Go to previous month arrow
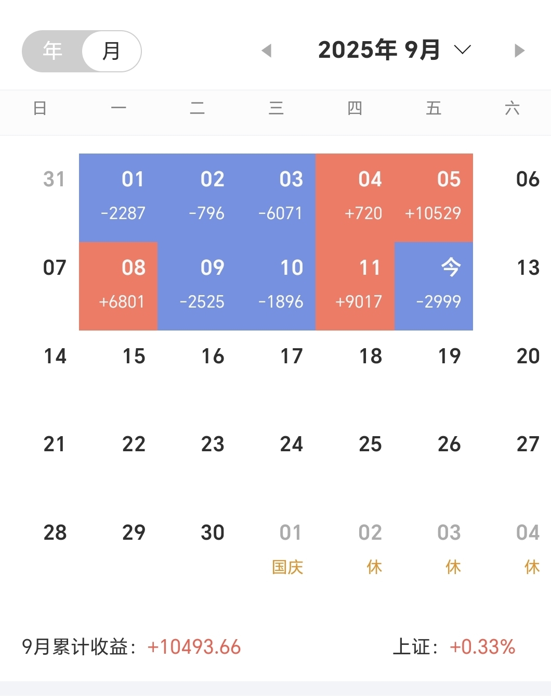Screen dimensions: 551x699 pyautogui.click(x=267, y=50)
